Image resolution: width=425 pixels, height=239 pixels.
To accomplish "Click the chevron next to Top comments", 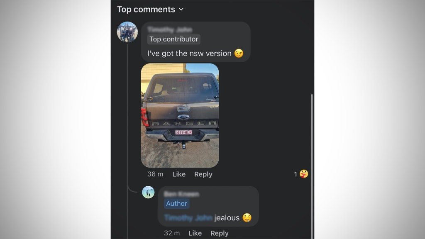I will coord(181,9).
